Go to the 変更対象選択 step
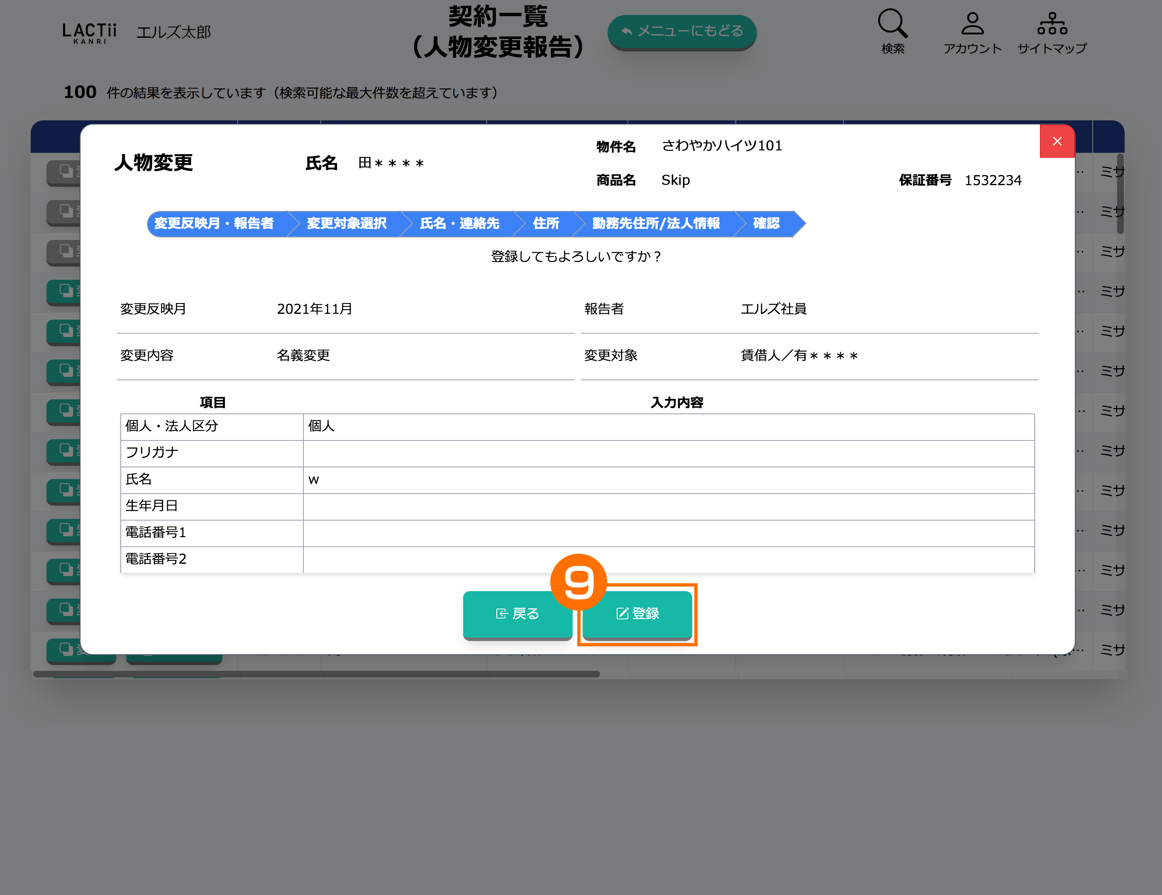This screenshot has width=1162, height=895. (347, 223)
